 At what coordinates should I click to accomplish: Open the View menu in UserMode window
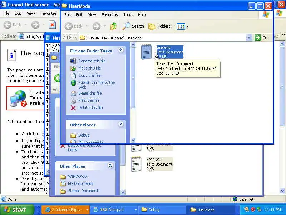[92, 15]
